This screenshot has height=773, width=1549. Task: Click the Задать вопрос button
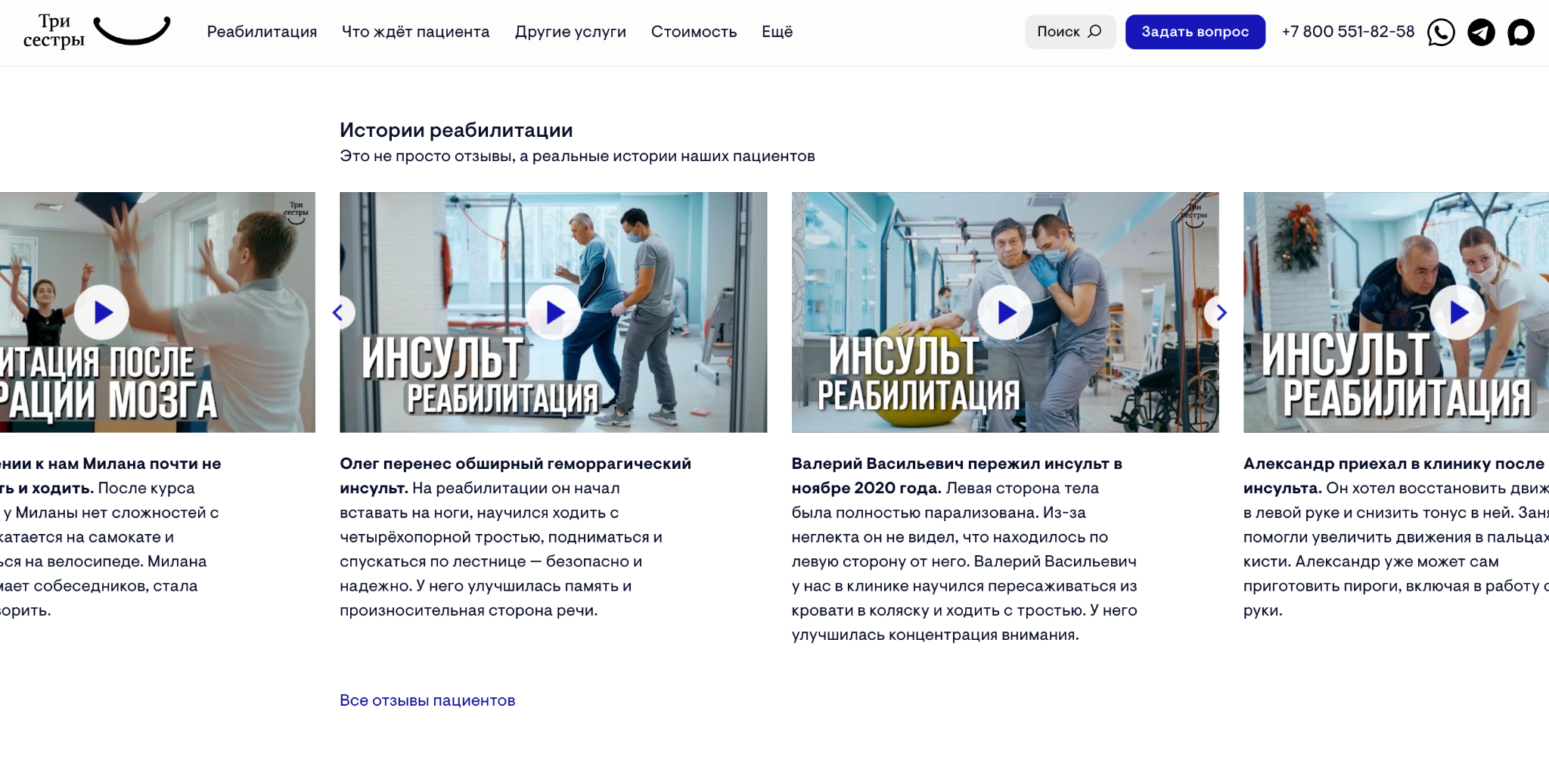pyautogui.click(x=1195, y=32)
